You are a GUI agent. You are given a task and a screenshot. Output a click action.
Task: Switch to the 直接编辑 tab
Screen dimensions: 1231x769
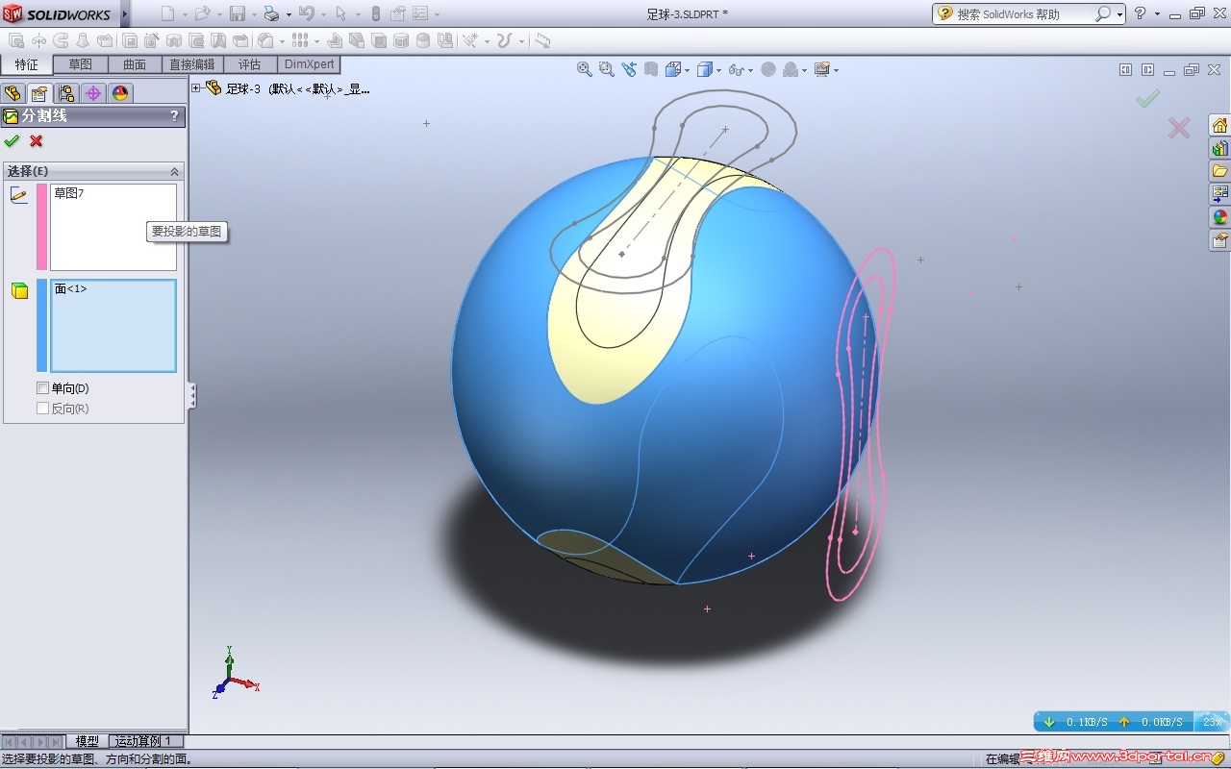[x=192, y=64]
